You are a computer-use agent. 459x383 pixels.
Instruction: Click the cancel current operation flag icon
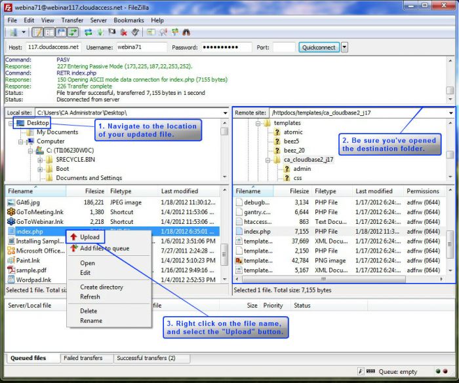pos(112,32)
